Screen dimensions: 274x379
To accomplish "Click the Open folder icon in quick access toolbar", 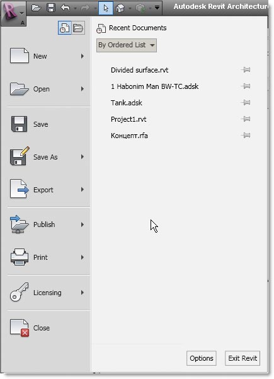I will point(36,8).
